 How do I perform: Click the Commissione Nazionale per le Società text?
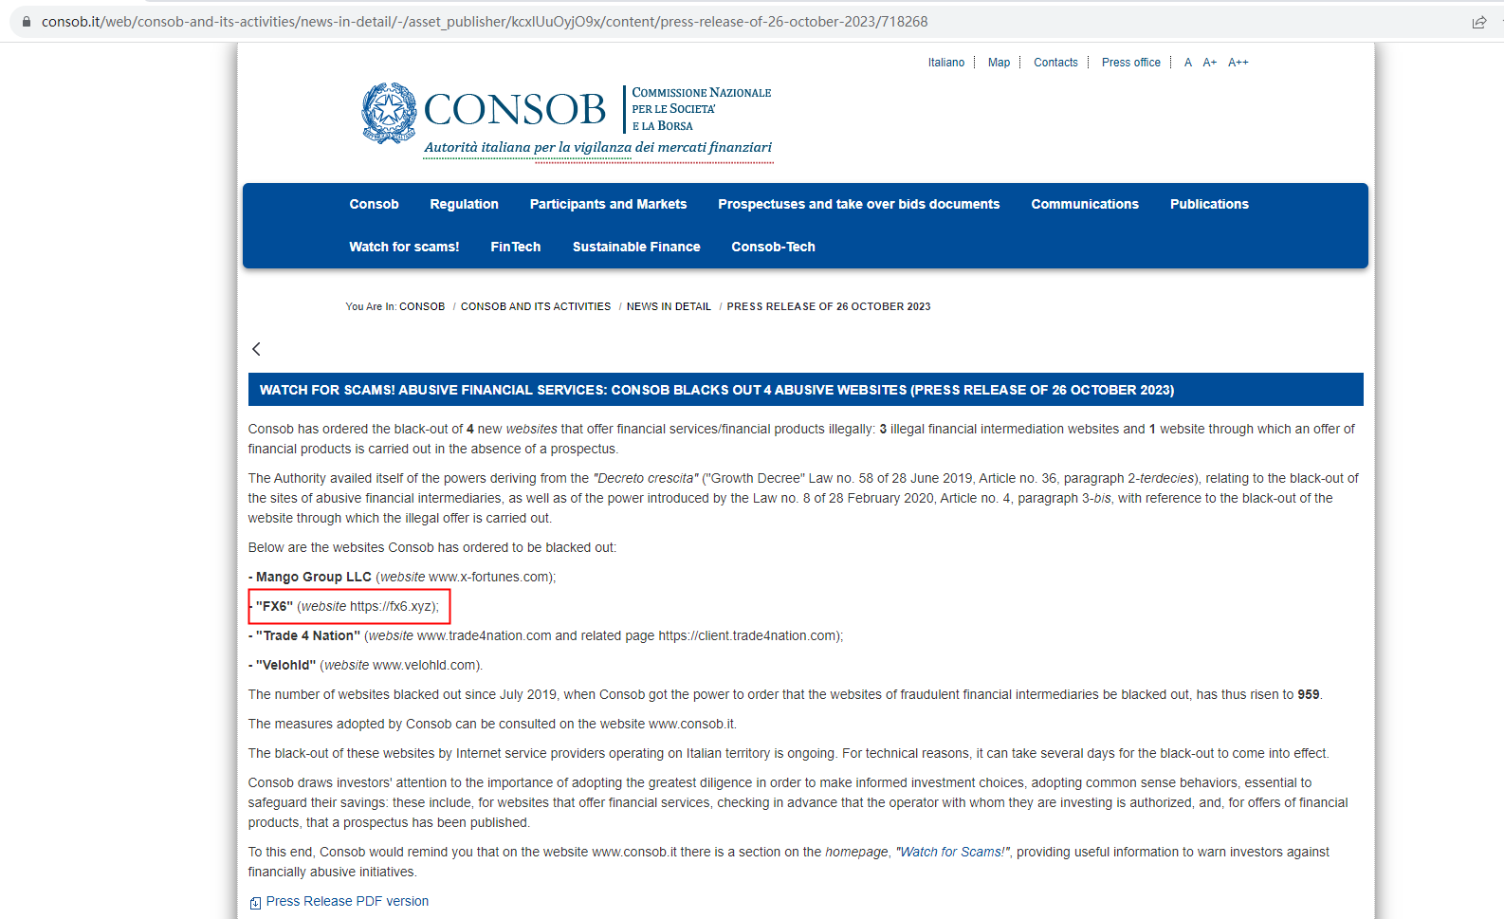pos(702,109)
